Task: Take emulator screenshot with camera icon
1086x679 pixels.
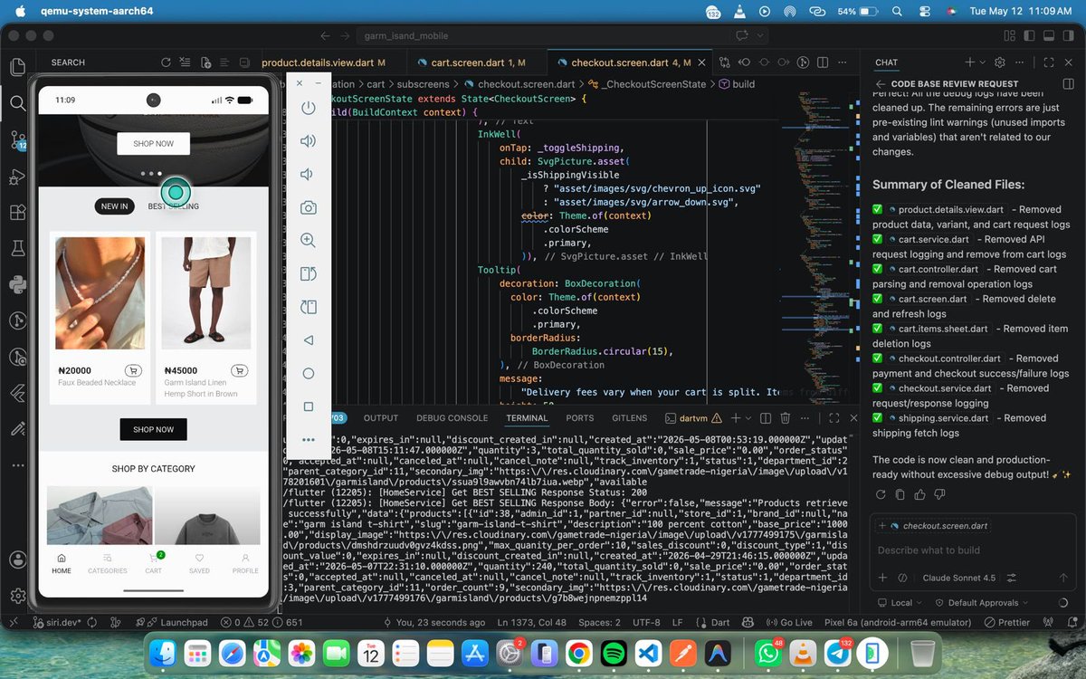Action: 309,207
